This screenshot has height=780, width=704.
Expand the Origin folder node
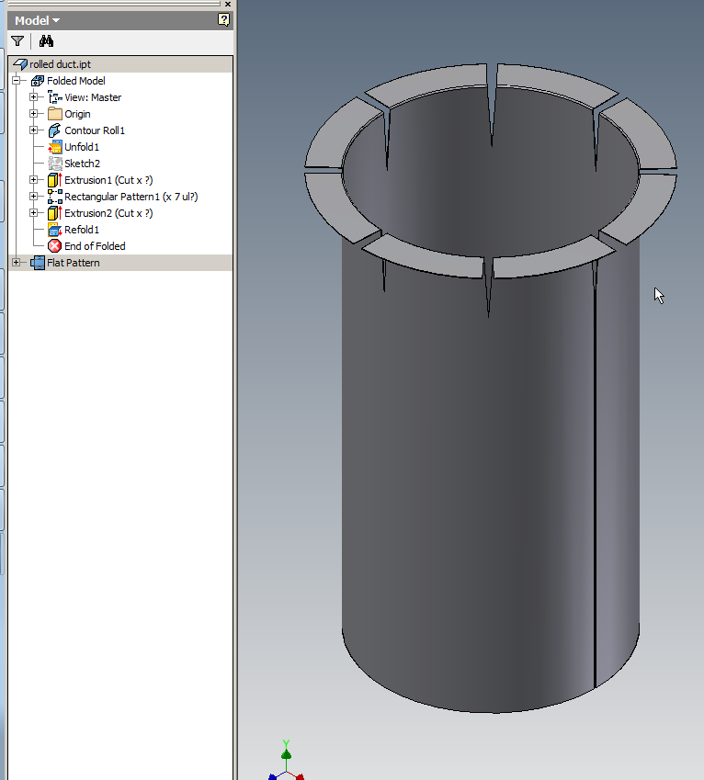[34, 114]
